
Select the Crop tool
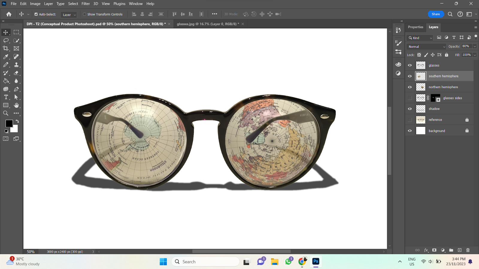pyautogui.click(x=6, y=48)
